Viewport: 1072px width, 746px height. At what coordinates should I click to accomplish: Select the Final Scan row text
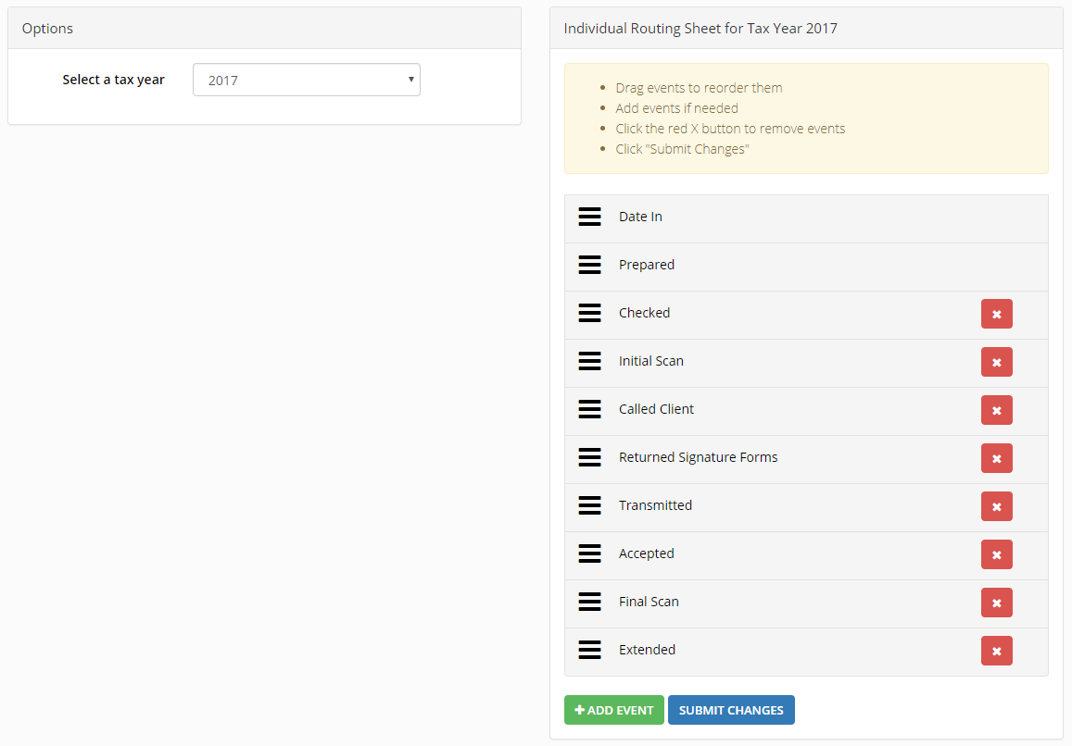(649, 602)
